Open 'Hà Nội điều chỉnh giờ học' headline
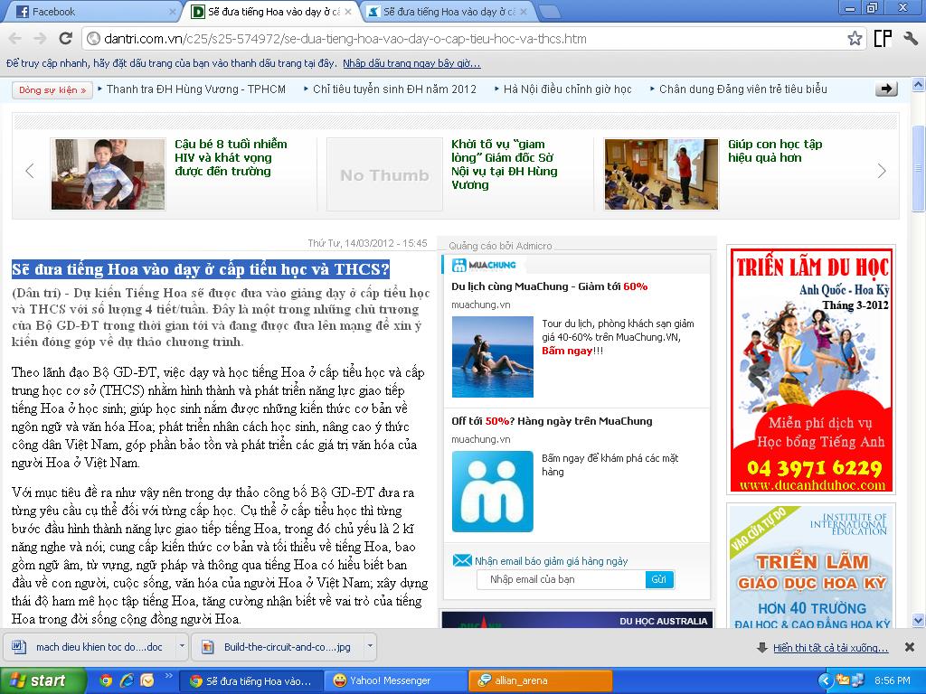The width and height of the screenshot is (926, 694). coord(568,89)
